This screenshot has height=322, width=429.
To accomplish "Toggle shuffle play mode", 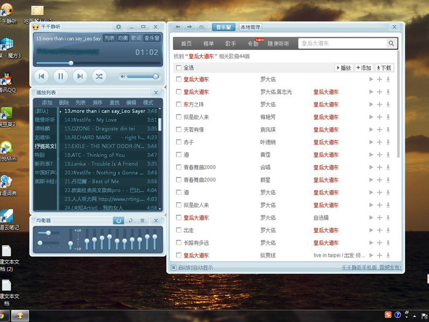I will click(99, 76).
